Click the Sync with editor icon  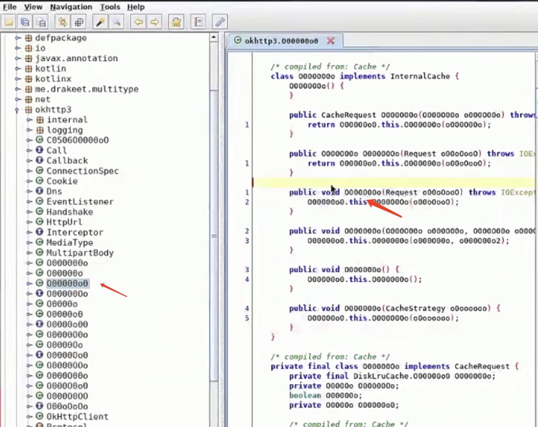62,22
